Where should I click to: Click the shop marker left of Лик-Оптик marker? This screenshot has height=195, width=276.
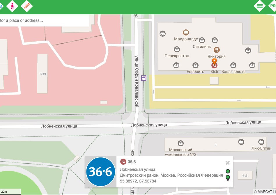point(241,142)
